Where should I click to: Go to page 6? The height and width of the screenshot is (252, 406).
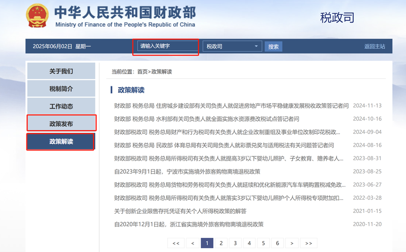[277, 243]
